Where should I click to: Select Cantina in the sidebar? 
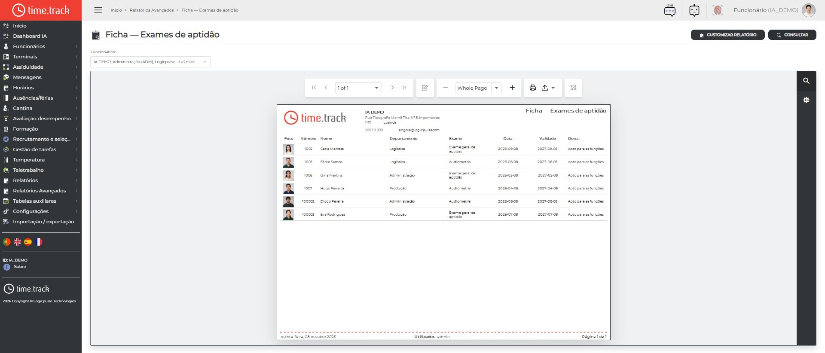(x=41, y=108)
